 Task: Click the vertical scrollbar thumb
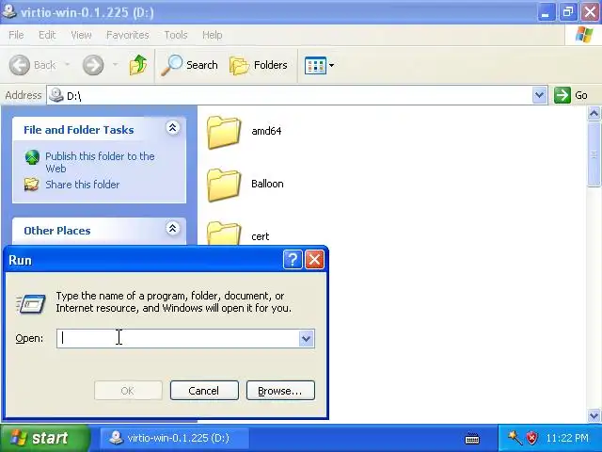coord(594,154)
